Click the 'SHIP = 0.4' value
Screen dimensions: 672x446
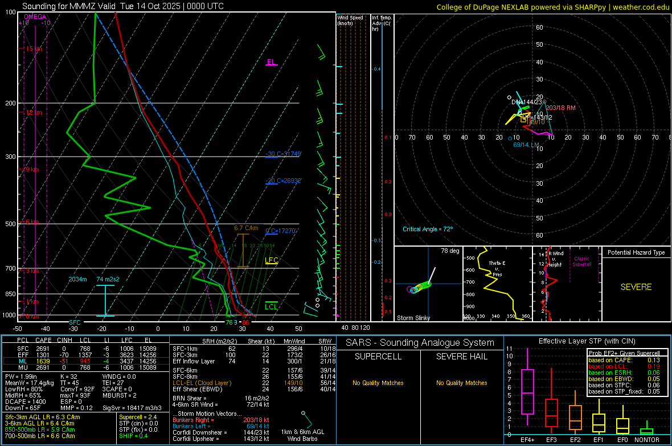point(133,436)
